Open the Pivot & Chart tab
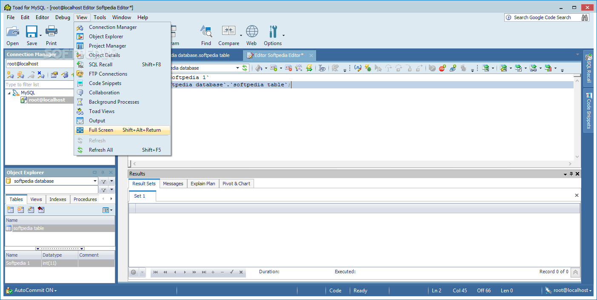The height and width of the screenshot is (300, 597). [x=236, y=184]
